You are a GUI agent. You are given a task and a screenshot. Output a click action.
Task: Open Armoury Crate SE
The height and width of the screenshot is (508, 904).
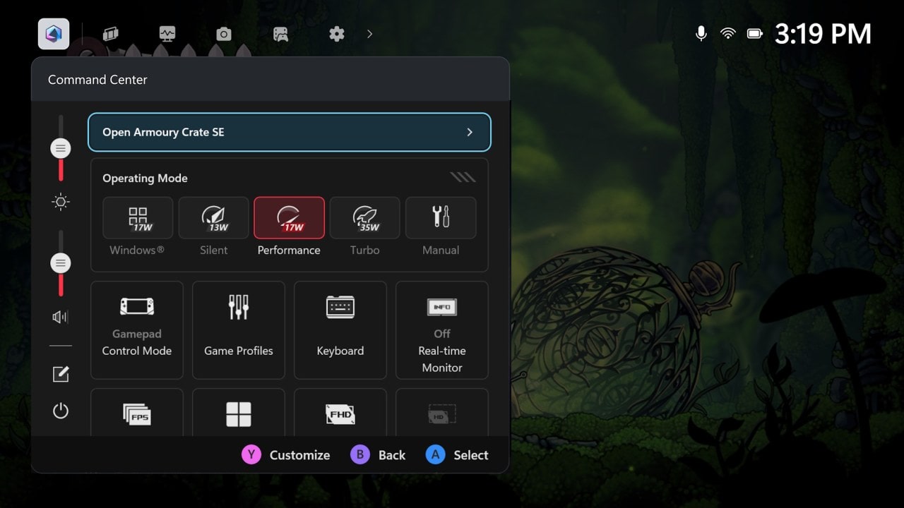289,132
